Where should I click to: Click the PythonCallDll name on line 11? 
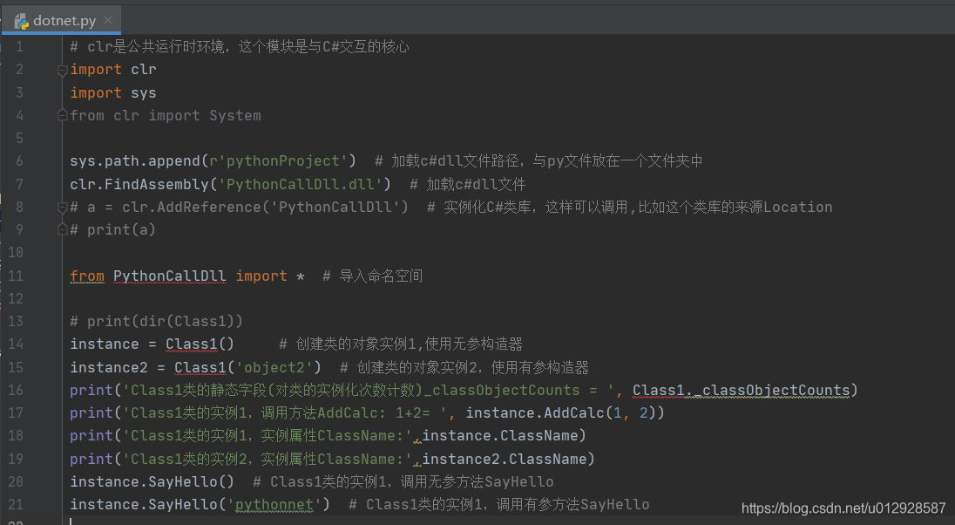pos(169,275)
